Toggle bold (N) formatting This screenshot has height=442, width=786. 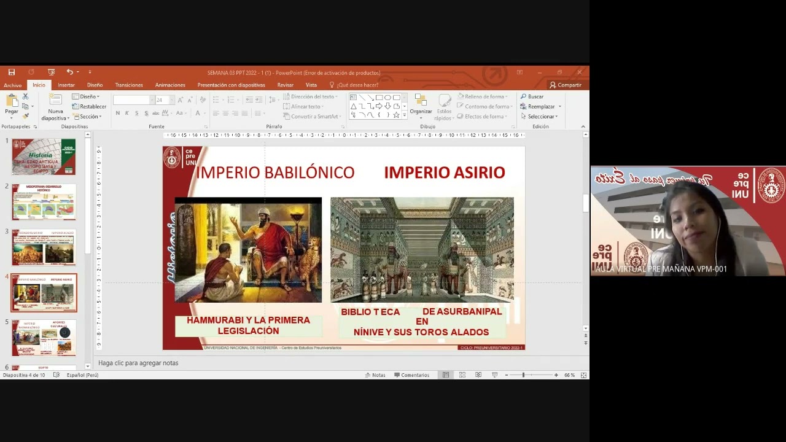[x=118, y=114]
